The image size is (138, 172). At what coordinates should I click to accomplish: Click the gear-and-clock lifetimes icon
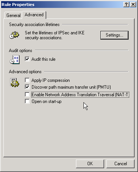[14, 35]
